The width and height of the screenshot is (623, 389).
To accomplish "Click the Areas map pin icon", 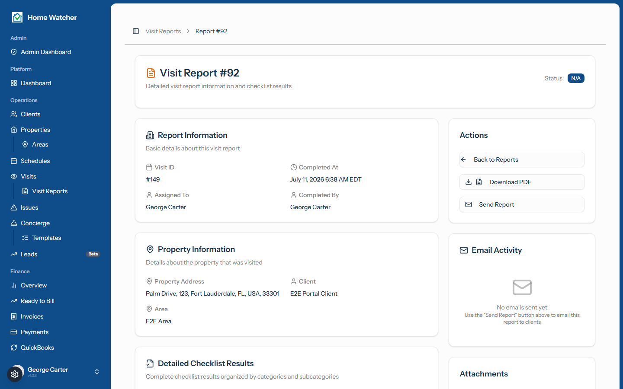I will [x=25, y=144].
